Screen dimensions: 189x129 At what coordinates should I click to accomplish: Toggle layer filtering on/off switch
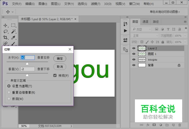click(186, 29)
